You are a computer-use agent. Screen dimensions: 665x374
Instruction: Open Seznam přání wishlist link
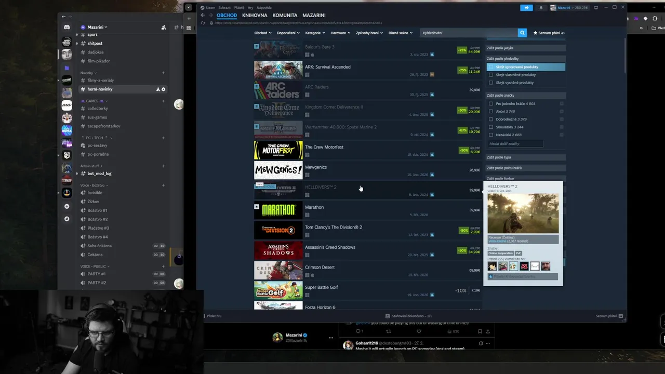pos(549,33)
